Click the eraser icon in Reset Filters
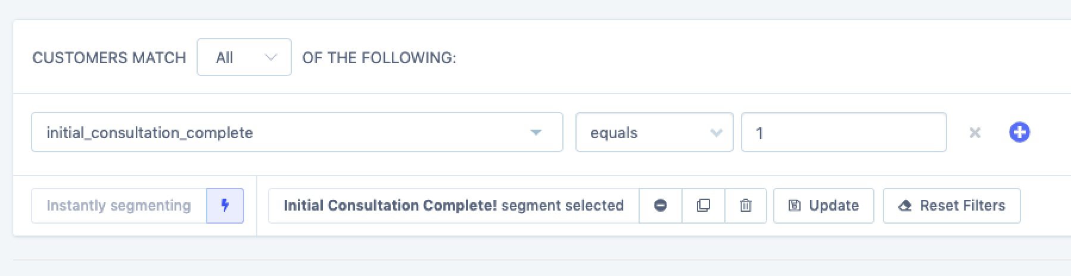Screen dimensions: 1071x276 [x=905, y=205]
